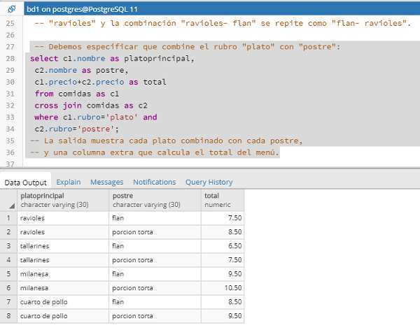
Task: Click the 'total' alias on line 30
Action: (155, 82)
